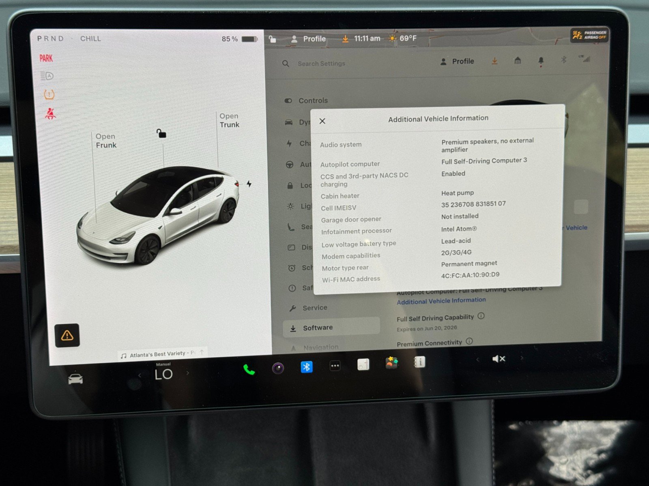The image size is (649, 486).
Task: Open the Service settings section
Action: tap(316, 307)
